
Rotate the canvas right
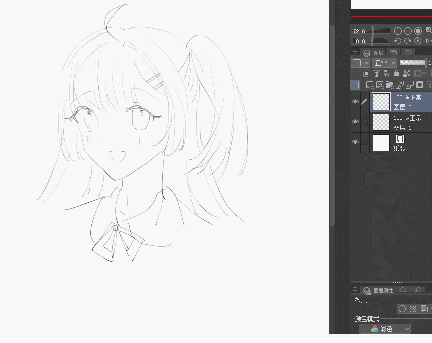408,41
